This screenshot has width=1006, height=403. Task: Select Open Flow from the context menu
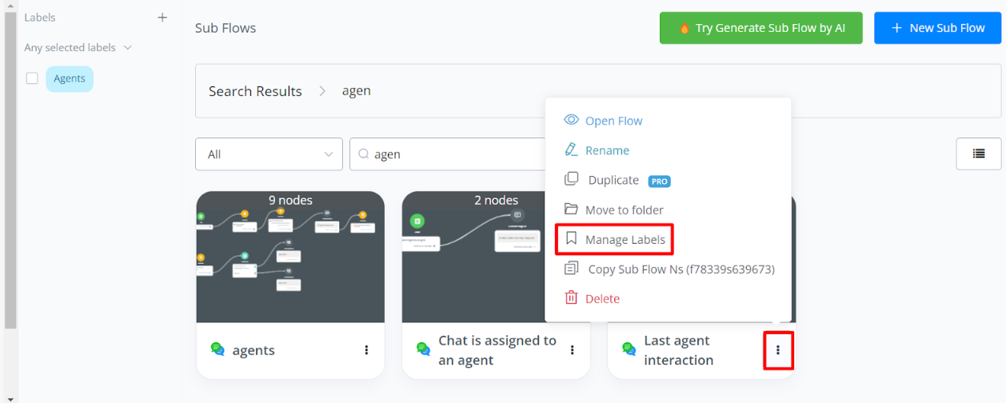(x=613, y=121)
